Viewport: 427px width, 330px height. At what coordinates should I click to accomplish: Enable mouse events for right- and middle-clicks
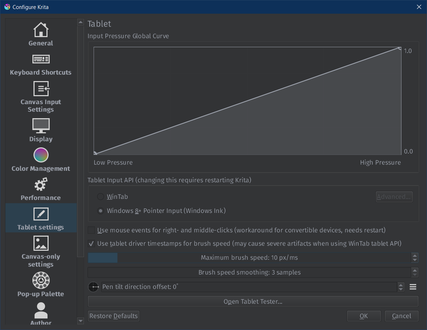[x=91, y=230]
